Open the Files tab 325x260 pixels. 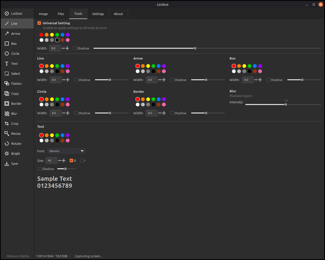[x=61, y=14]
